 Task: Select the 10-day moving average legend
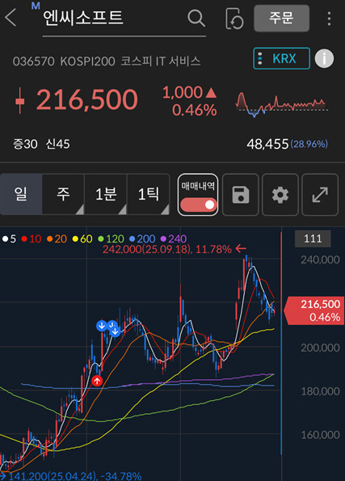(32, 238)
